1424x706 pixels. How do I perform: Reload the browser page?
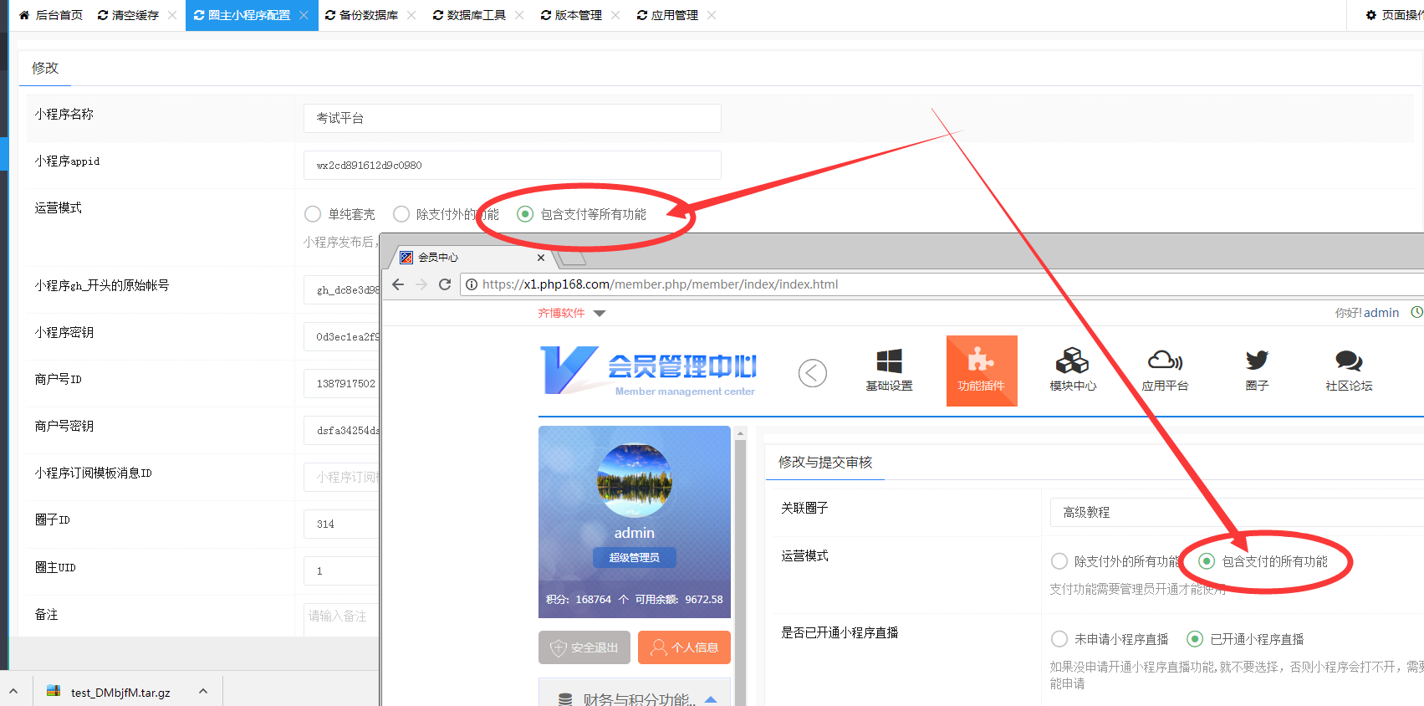click(445, 284)
